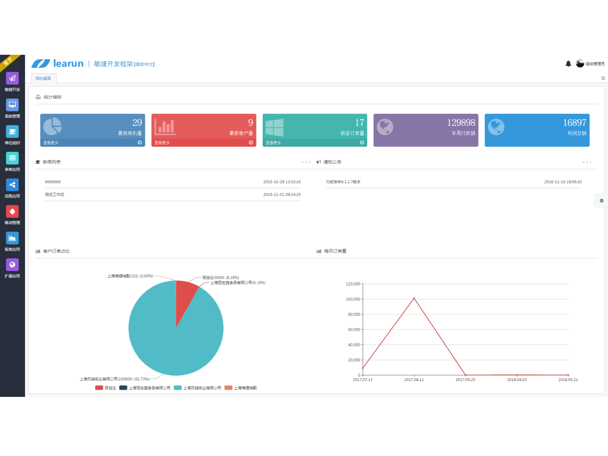The height and width of the screenshot is (456, 608).
Task: Open the 表单应用 sidebar module
Action: pyautogui.click(x=12, y=161)
